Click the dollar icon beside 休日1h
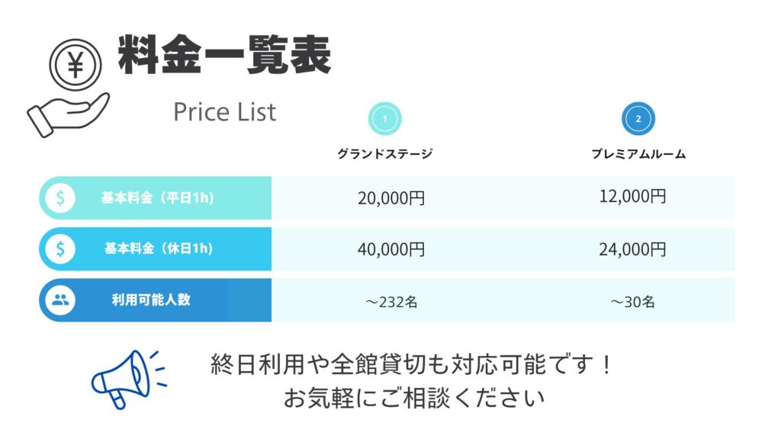Screen dimensions: 781x439 click(x=60, y=248)
